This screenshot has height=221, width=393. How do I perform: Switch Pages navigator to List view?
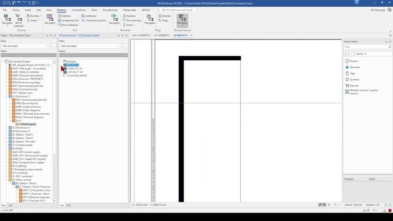pyautogui.click(x=10, y=205)
